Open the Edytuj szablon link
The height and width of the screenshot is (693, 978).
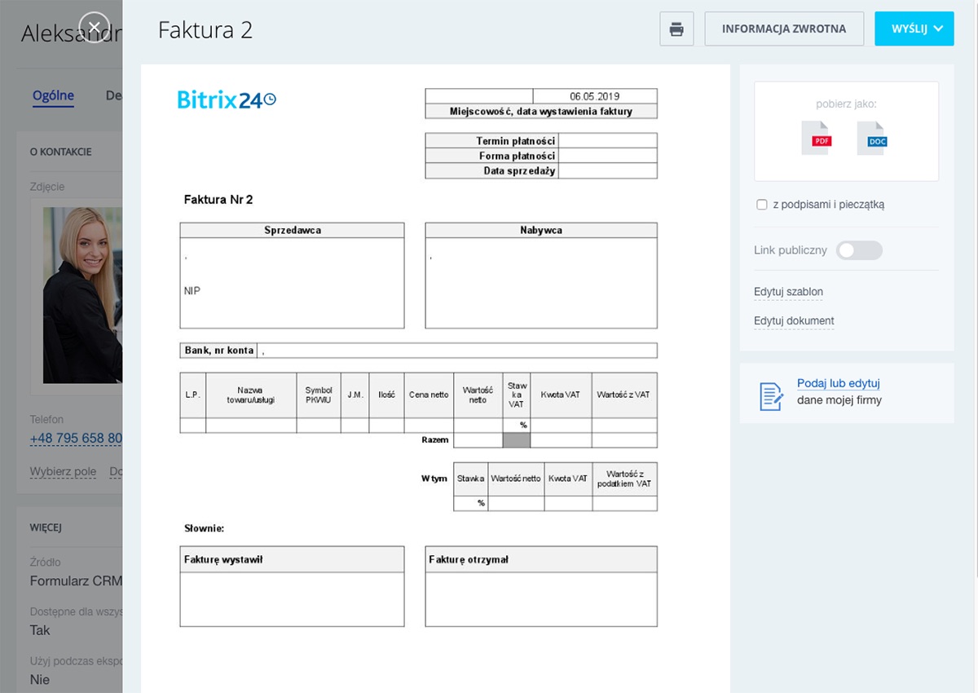click(788, 292)
